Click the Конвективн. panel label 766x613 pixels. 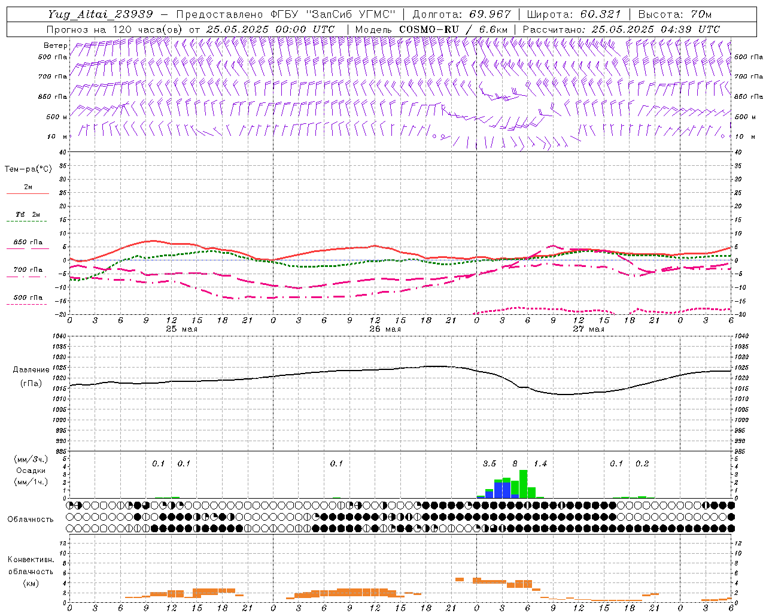pyautogui.click(x=31, y=560)
